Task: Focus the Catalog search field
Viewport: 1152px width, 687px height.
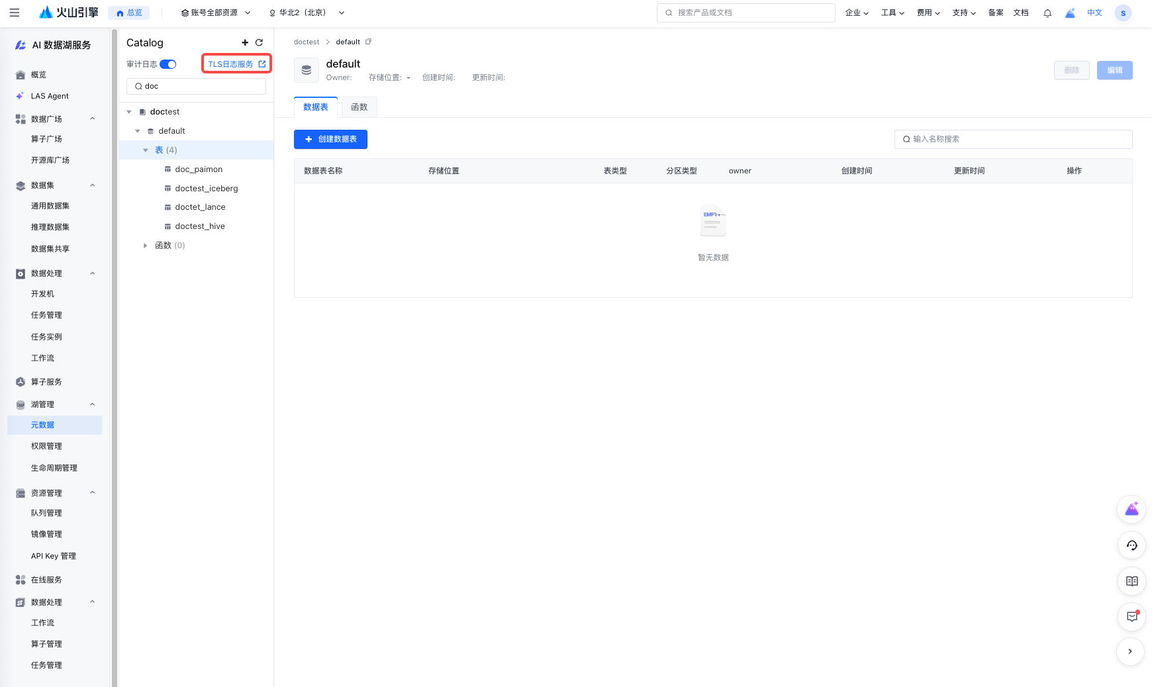Action: pyautogui.click(x=196, y=86)
